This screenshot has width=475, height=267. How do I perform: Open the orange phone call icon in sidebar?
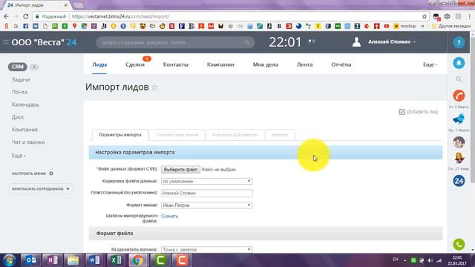[459, 96]
